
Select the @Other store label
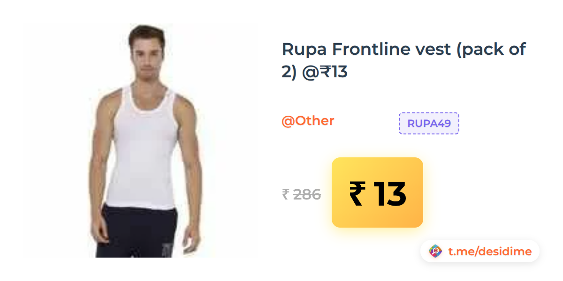click(x=308, y=121)
